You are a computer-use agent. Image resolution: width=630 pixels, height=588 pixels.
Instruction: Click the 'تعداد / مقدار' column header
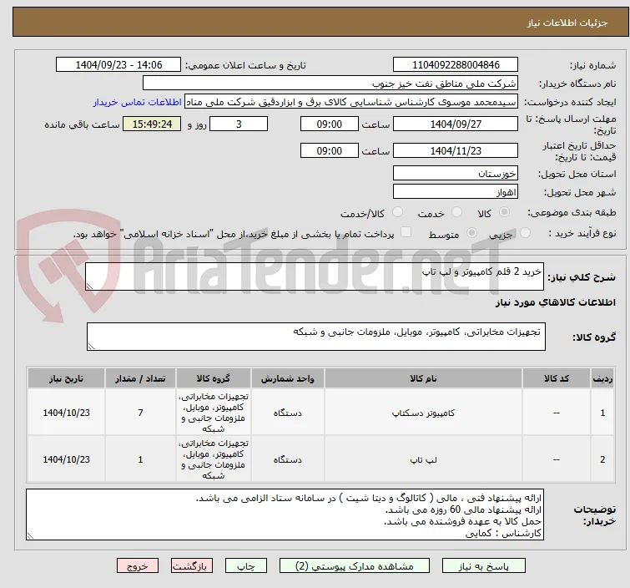tap(140, 378)
